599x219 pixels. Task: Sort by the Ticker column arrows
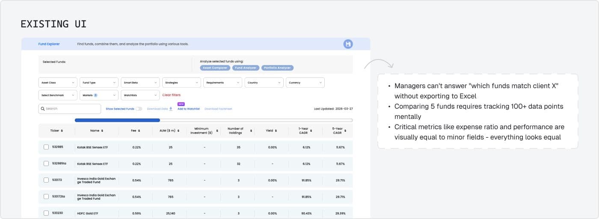[62, 130]
